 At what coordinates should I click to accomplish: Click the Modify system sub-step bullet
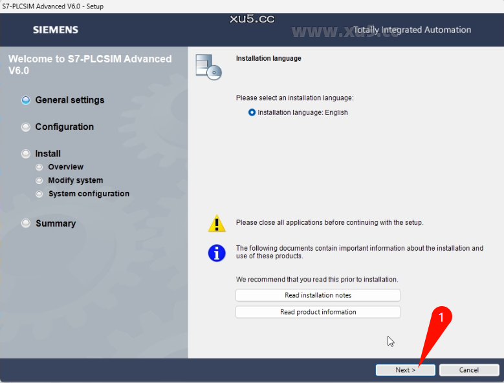tap(39, 181)
